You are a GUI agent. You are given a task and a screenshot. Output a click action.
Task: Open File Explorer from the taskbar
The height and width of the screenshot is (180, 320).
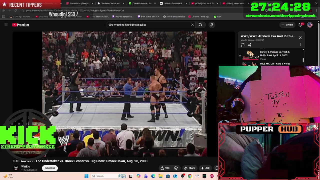[x=160, y=176]
